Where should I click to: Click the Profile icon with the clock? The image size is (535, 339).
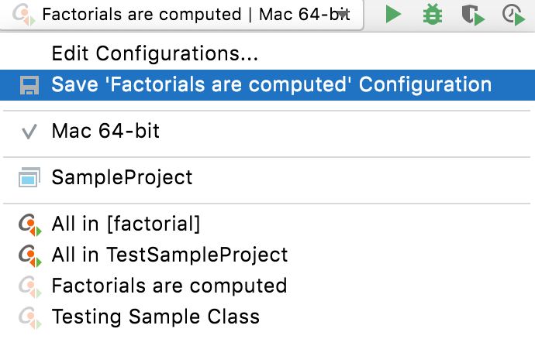[513, 14]
